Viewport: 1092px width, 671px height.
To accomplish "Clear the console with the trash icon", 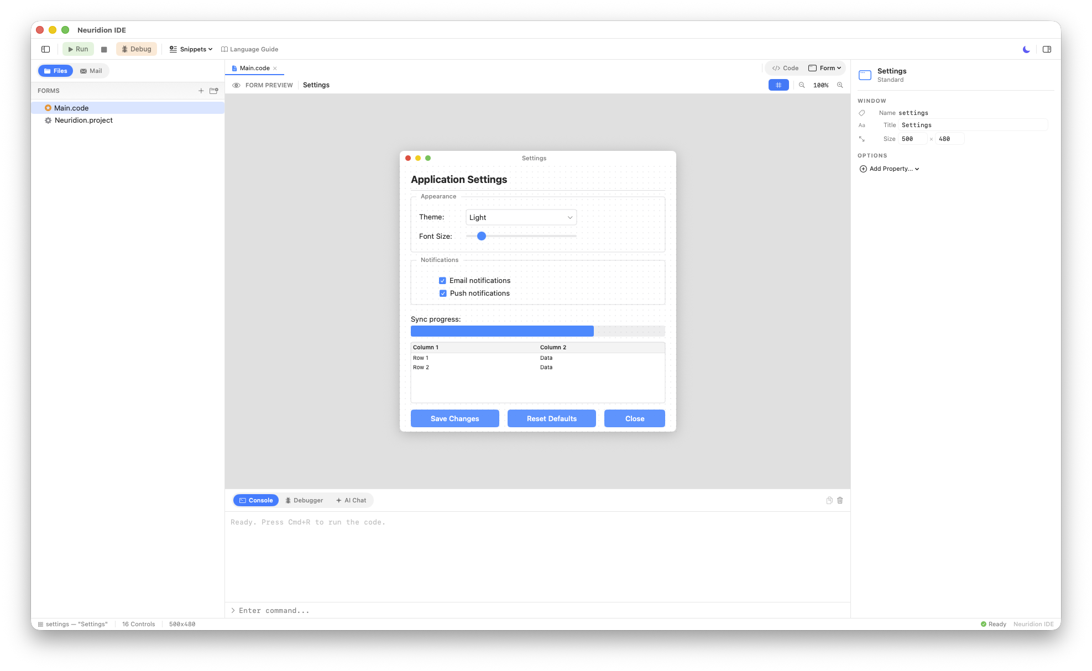I will click(x=840, y=500).
